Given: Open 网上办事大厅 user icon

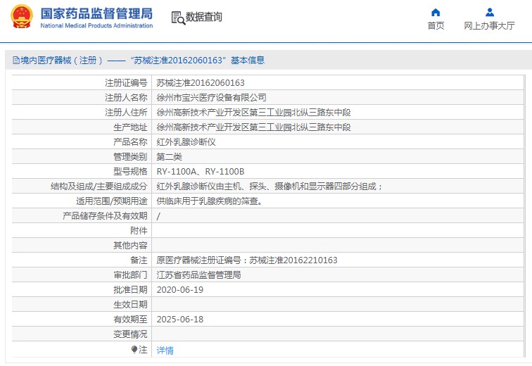Looking at the screenshot, I should [x=489, y=13].
